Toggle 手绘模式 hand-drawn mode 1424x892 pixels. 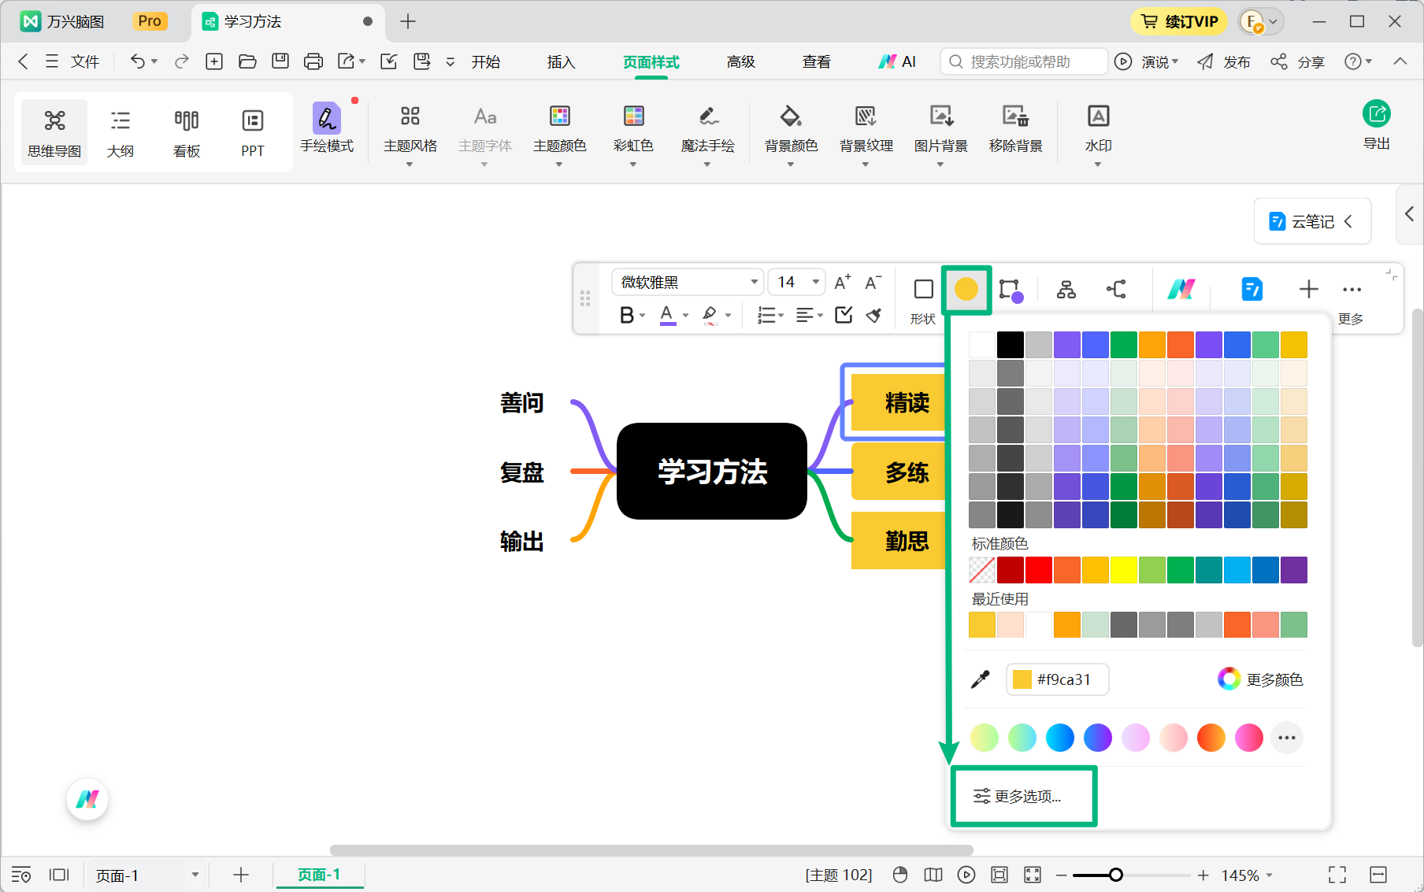(327, 128)
